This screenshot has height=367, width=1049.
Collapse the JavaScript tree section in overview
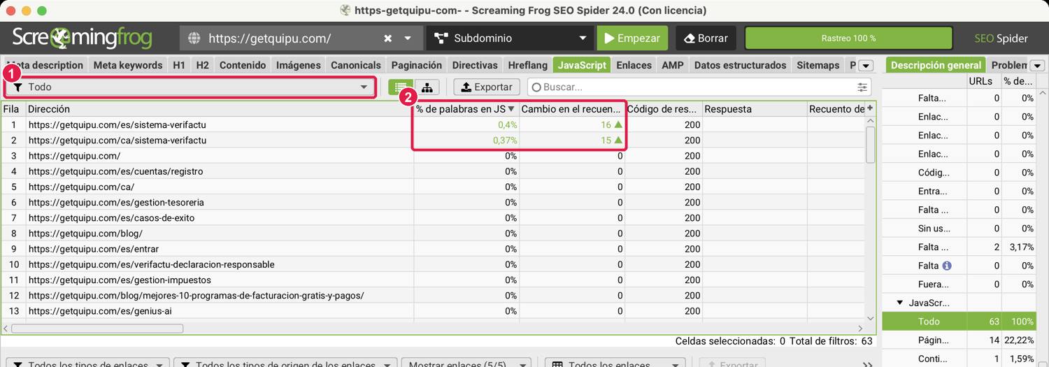pos(900,303)
